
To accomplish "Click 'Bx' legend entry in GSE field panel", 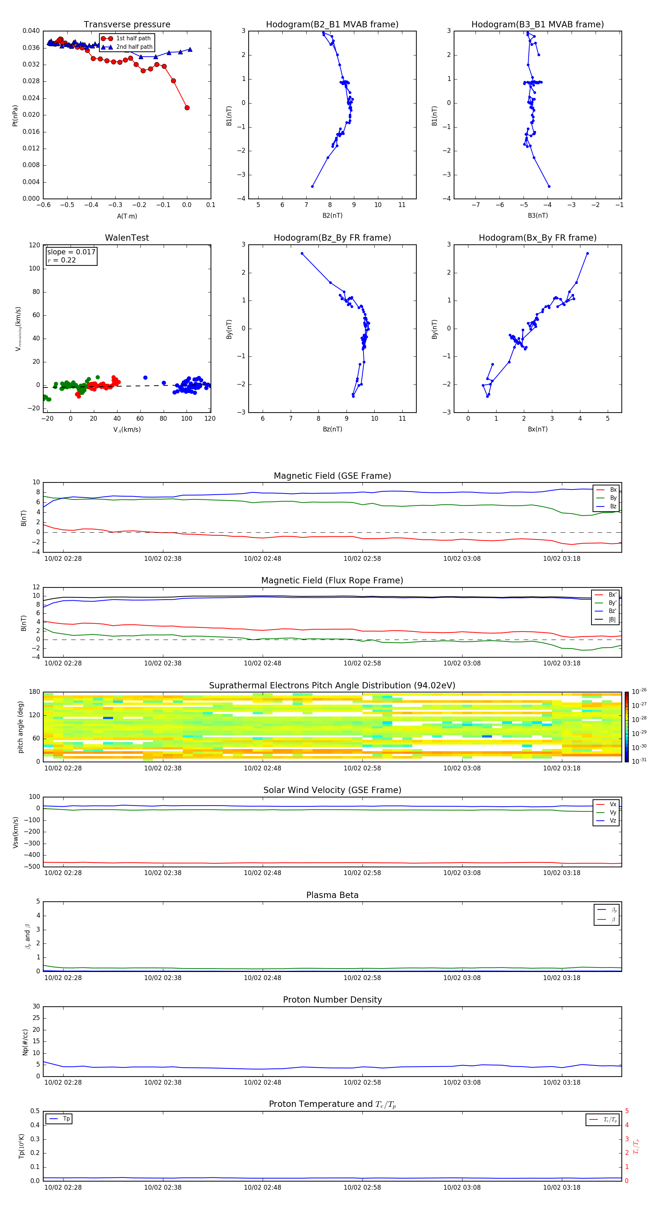I will click(606, 490).
